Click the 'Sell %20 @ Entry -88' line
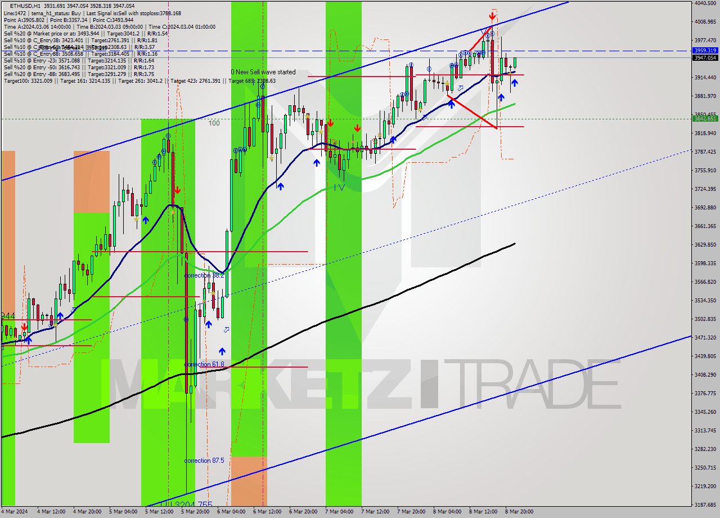The height and width of the screenshot is (518, 720). [79, 74]
